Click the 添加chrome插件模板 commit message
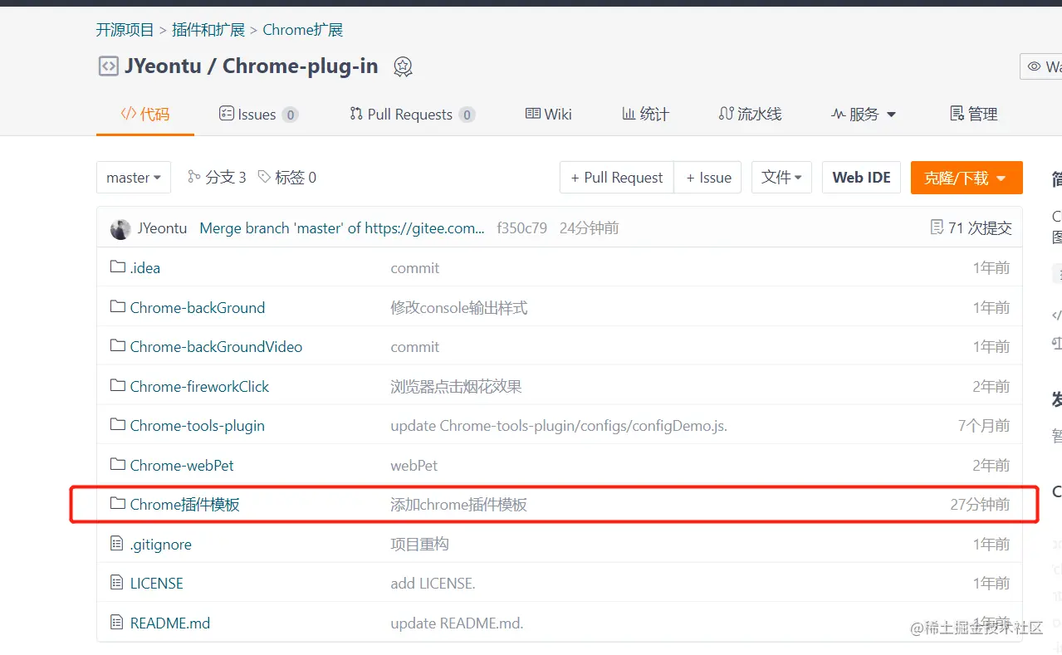Image resolution: width=1062 pixels, height=655 pixels. click(459, 505)
